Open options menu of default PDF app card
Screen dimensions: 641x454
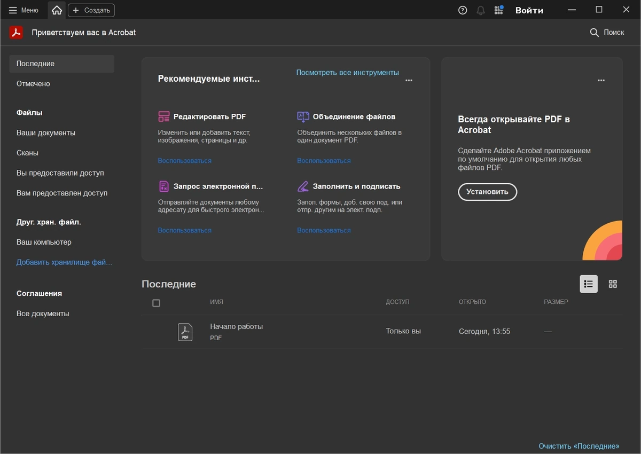(601, 81)
